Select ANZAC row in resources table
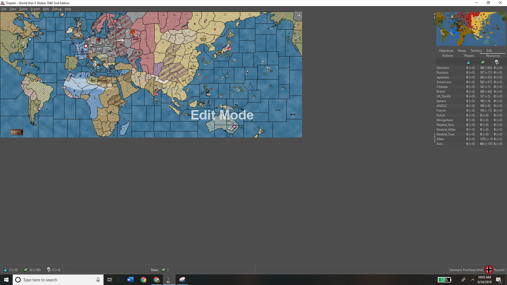The width and height of the screenshot is (507, 285). coord(471,106)
